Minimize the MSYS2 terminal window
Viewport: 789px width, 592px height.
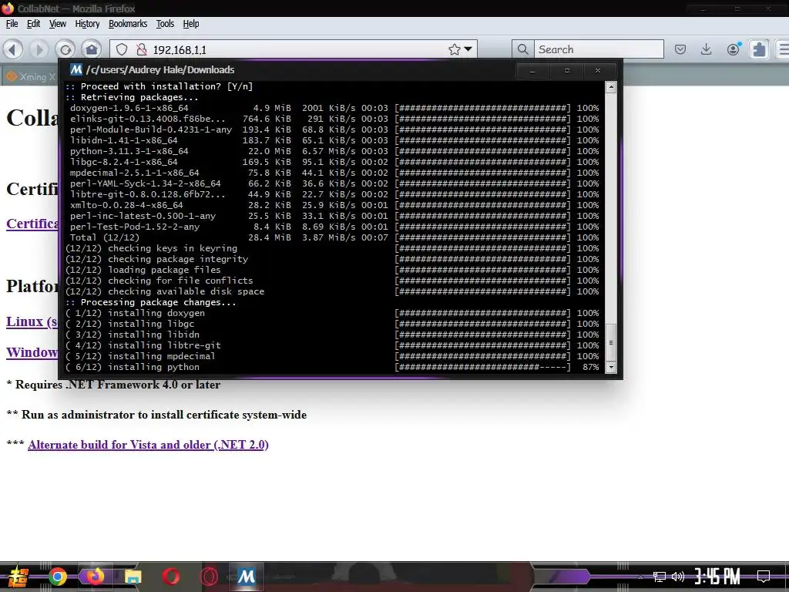point(532,70)
